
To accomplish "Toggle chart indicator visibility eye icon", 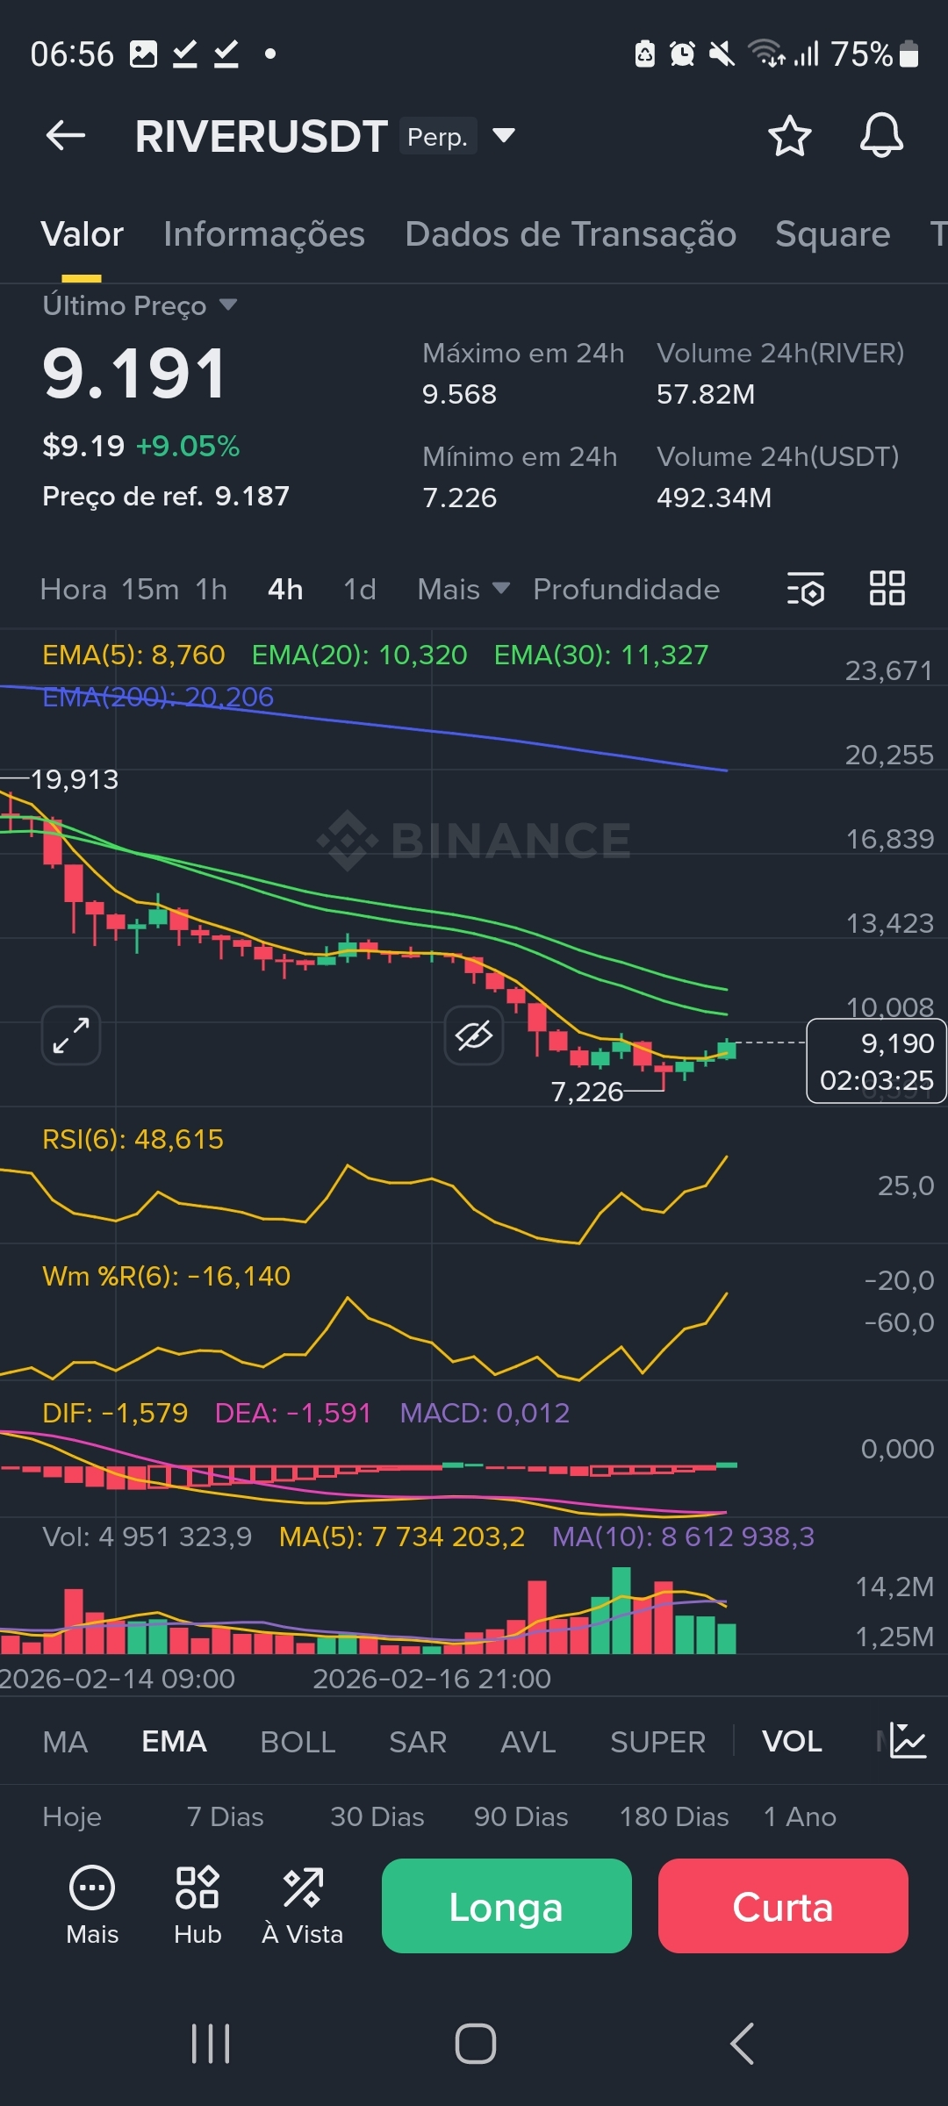I will 474,1035.
